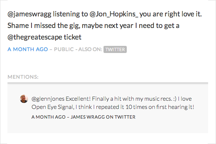Click the PUBLIC visibility label
This screenshot has height=144, width=216.
(x=64, y=49)
